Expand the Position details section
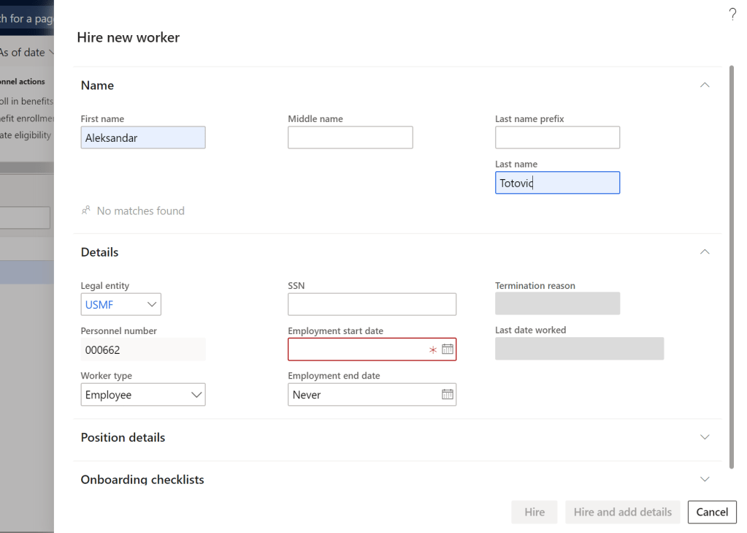The height and width of the screenshot is (533, 747). 704,437
